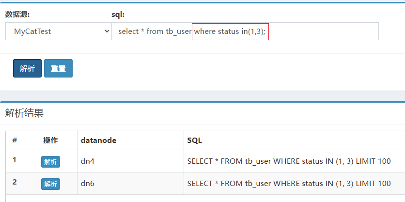Click the sql: label above the query box
Viewport: 405px width, 202px height.
click(x=118, y=14)
